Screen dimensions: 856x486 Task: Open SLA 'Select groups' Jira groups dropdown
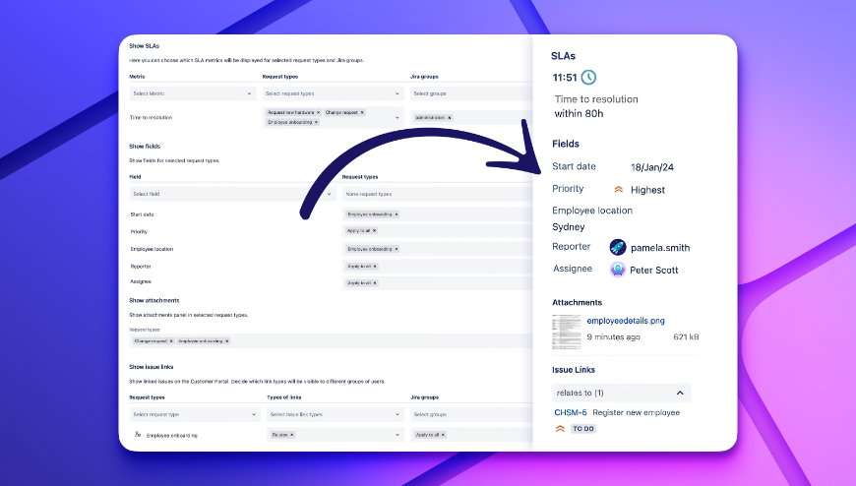point(471,93)
